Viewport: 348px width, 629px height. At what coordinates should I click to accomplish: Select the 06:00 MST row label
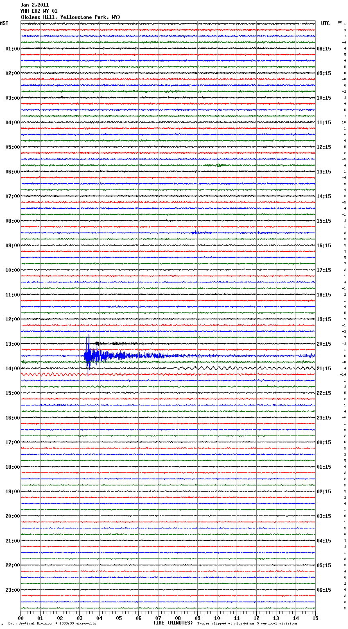[13, 172]
